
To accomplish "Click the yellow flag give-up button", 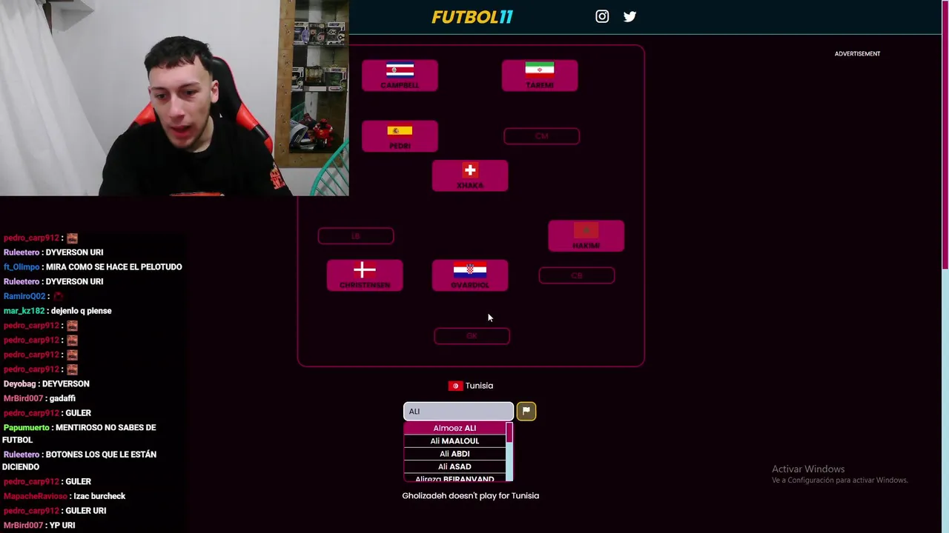I will pos(526,411).
